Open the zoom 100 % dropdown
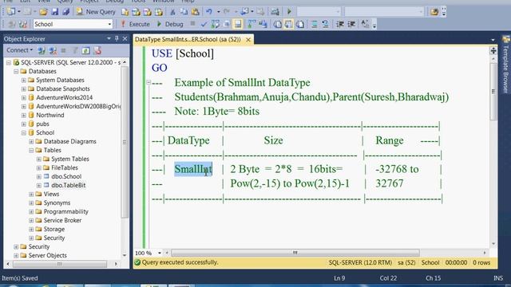This screenshot has height=287, width=511. pos(160,253)
